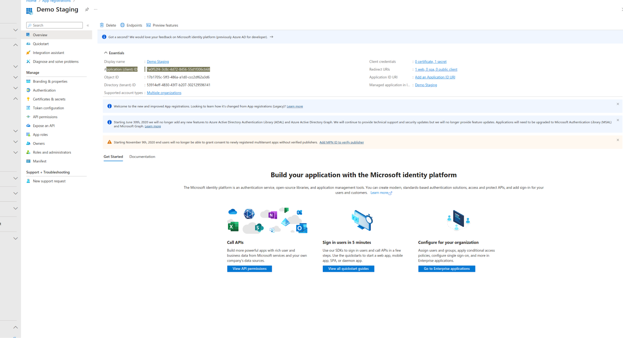Click the Authentication icon

click(28, 90)
